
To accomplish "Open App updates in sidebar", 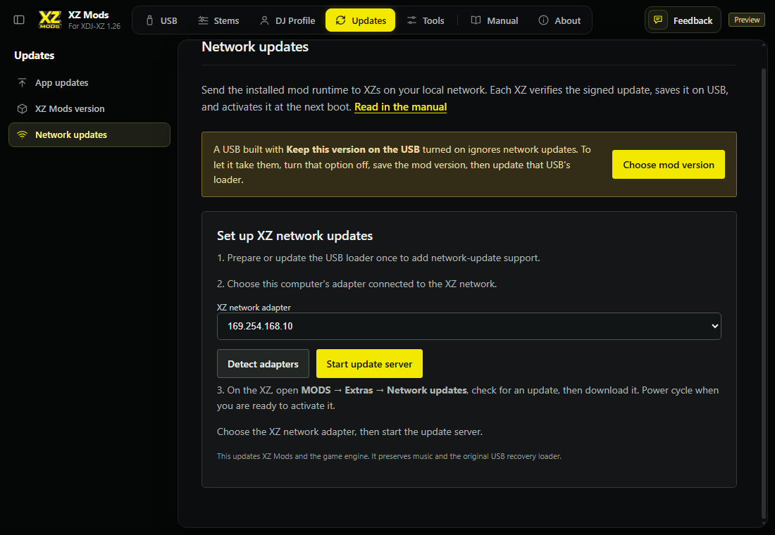I will click(x=89, y=82).
